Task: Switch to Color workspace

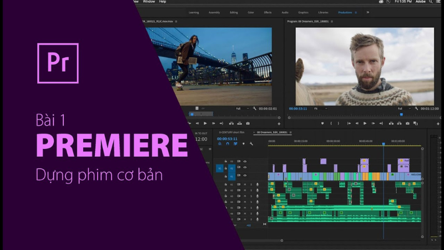Action: point(251,12)
